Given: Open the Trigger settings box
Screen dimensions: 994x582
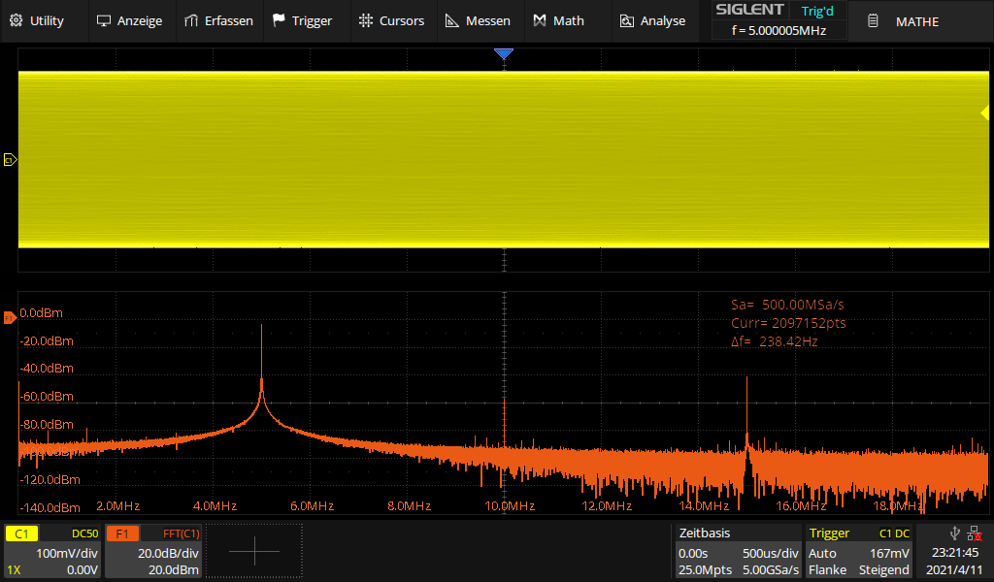Looking at the screenshot, I should click(x=859, y=550).
